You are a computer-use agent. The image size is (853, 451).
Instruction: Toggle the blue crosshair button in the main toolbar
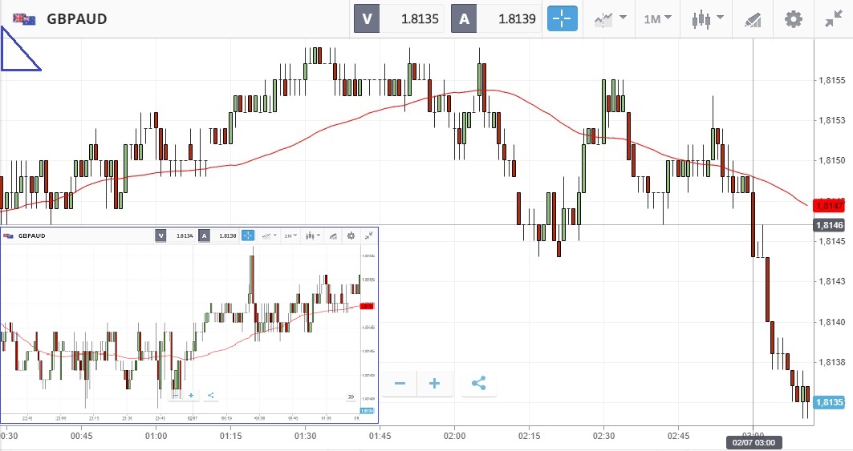[563, 18]
